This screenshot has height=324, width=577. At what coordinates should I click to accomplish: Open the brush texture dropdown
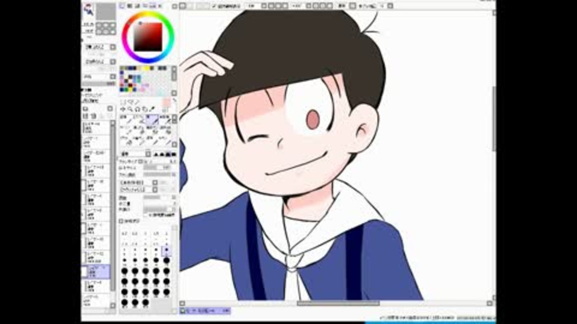coord(155,190)
